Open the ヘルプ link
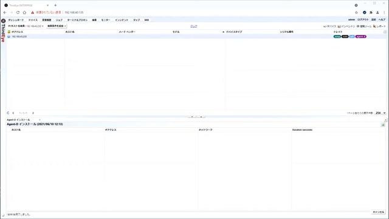The height and width of the screenshot is (219, 389). coord(382,19)
